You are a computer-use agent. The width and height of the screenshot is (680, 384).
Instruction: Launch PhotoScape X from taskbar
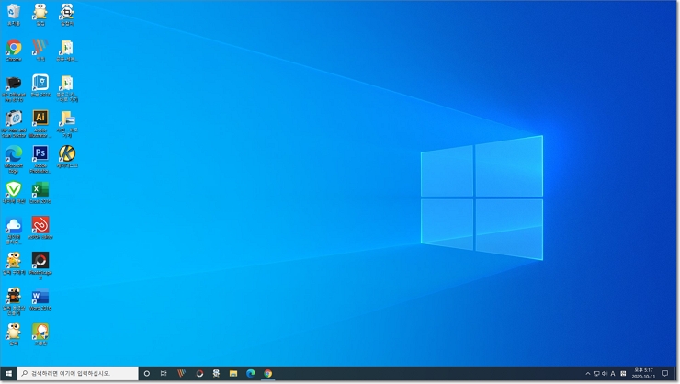pyautogui.click(x=199, y=373)
